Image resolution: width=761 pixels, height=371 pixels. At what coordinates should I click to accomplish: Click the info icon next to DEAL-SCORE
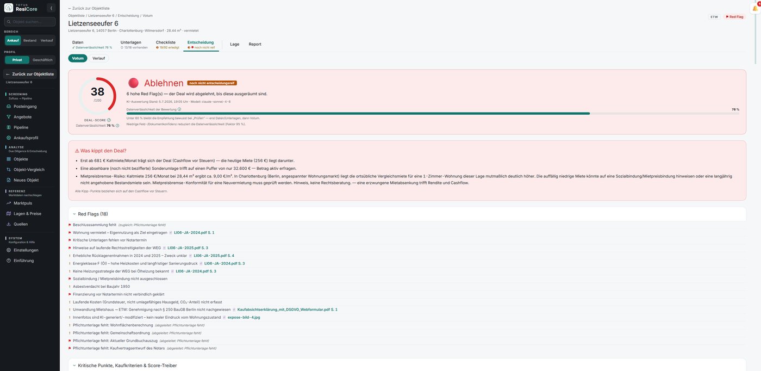point(109,120)
